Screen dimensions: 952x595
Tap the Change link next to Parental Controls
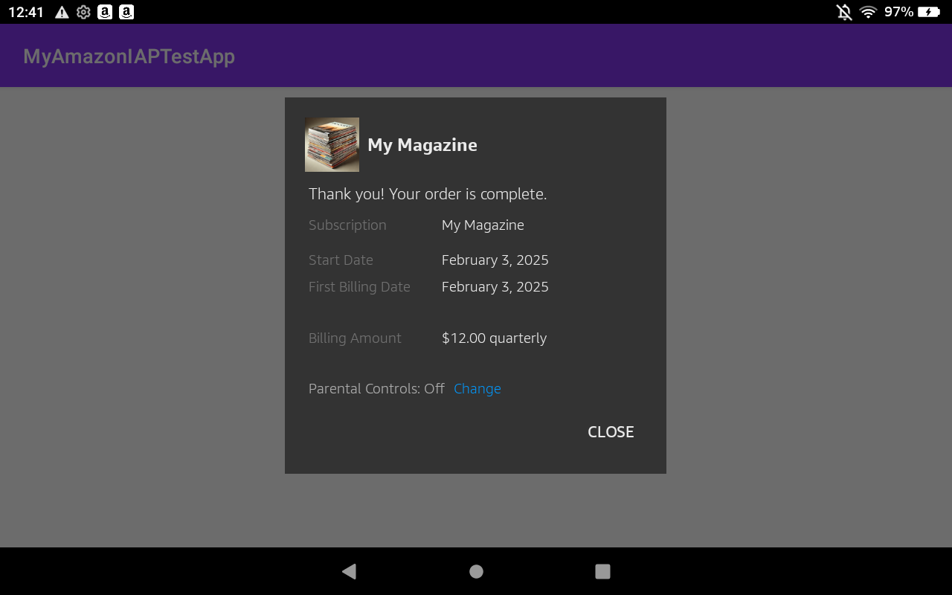(x=477, y=388)
